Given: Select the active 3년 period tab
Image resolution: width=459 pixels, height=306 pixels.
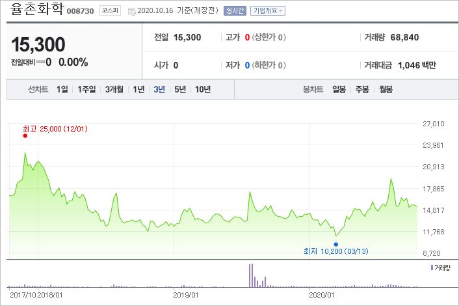Looking at the screenshot, I should [x=159, y=89].
